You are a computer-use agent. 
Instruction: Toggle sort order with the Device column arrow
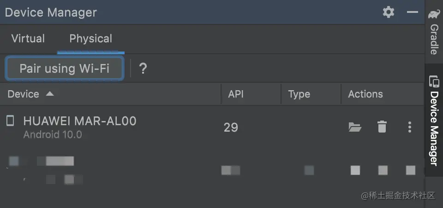point(50,94)
